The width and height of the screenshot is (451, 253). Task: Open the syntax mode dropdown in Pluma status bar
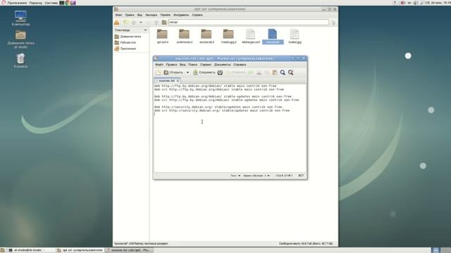[x=235, y=176]
